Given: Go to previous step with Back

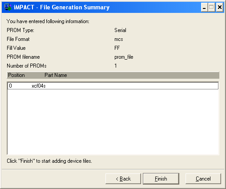Looking at the screenshot, I should click(123, 179).
